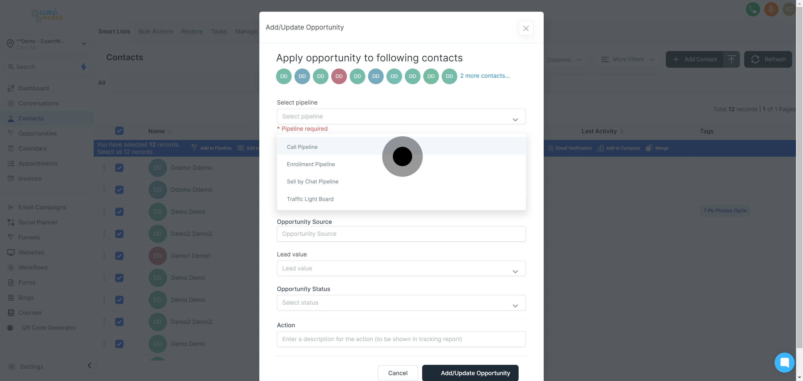Click the Email Campaigns sidebar icon
Screen dimensions: 803x381
pos(10,207)
